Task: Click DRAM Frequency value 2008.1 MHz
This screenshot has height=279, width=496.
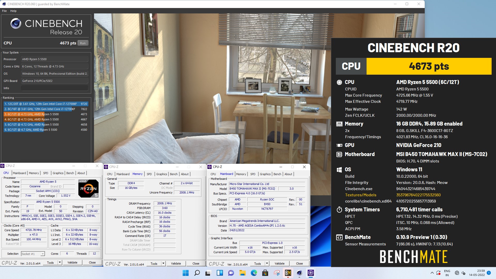Action: click(x=165, y=203)
